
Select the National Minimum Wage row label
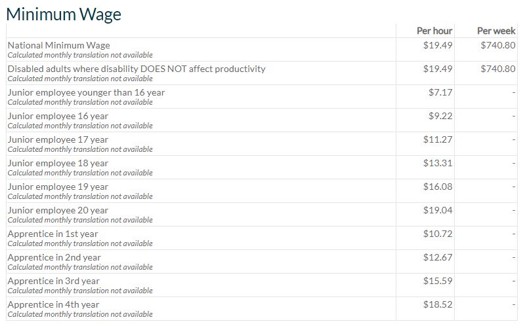point(58,45)
